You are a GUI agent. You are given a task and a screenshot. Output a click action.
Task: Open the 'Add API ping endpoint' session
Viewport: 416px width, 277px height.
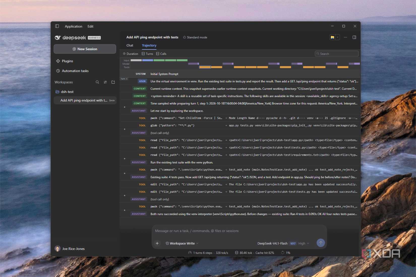85,100
